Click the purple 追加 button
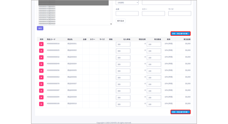This screenshot has height=124, width=228. coord(40,28)
